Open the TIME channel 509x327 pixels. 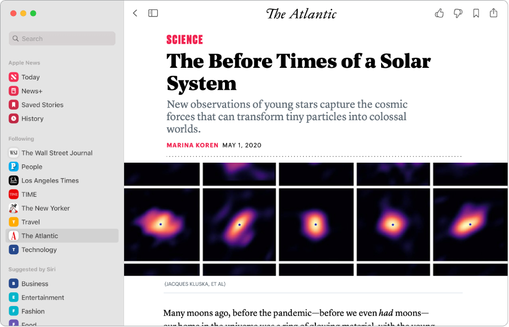point(30,194)
